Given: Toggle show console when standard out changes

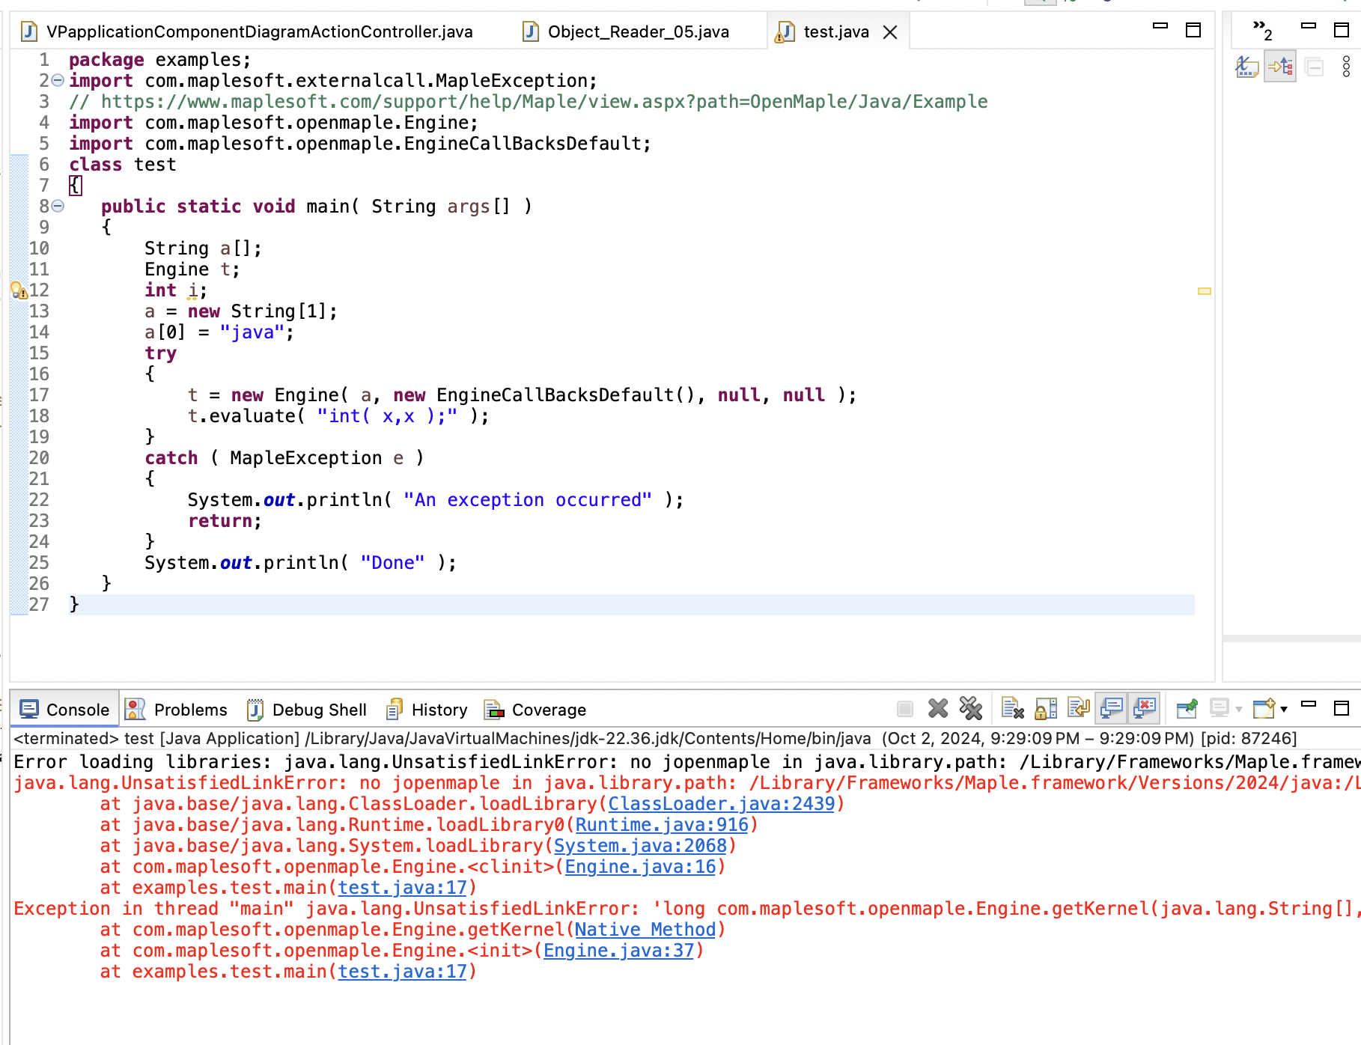Looking at the screenshot, I should click(x=1112, y=708).
